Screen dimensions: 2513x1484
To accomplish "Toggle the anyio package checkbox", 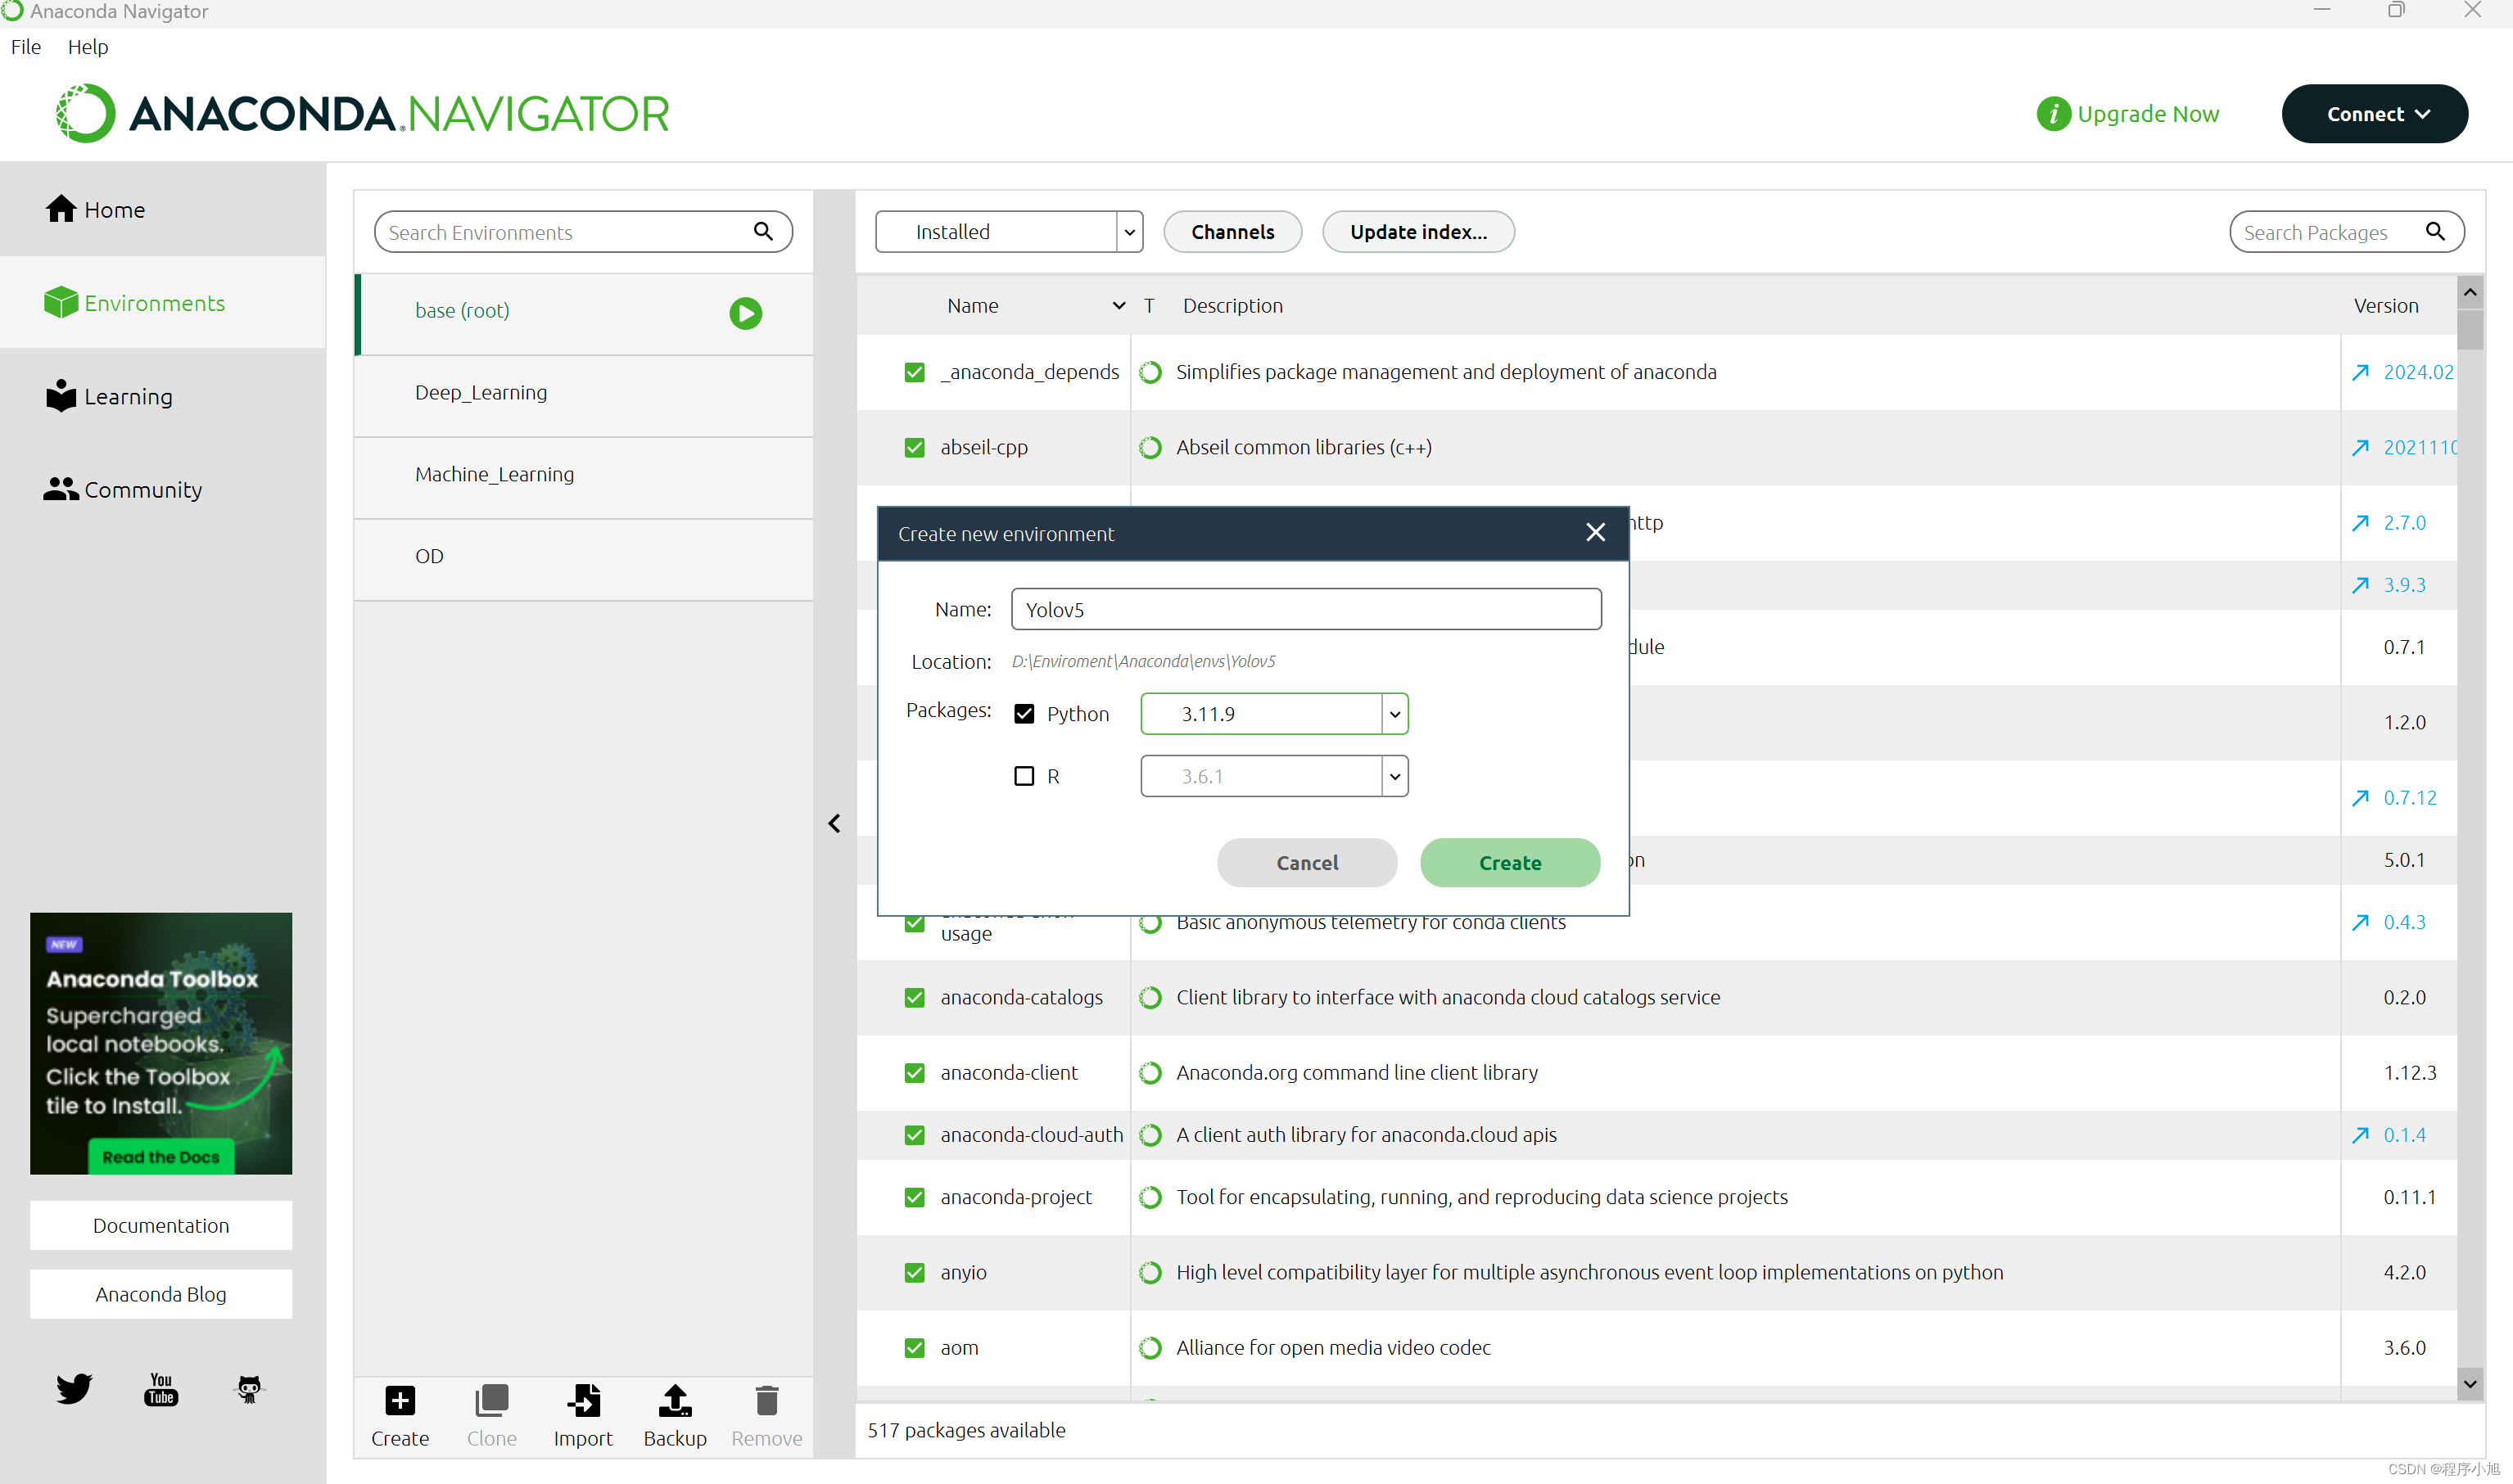I will [913, 1272].
